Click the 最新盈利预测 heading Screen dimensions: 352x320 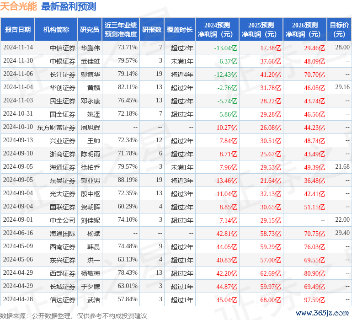coord(69,6)
